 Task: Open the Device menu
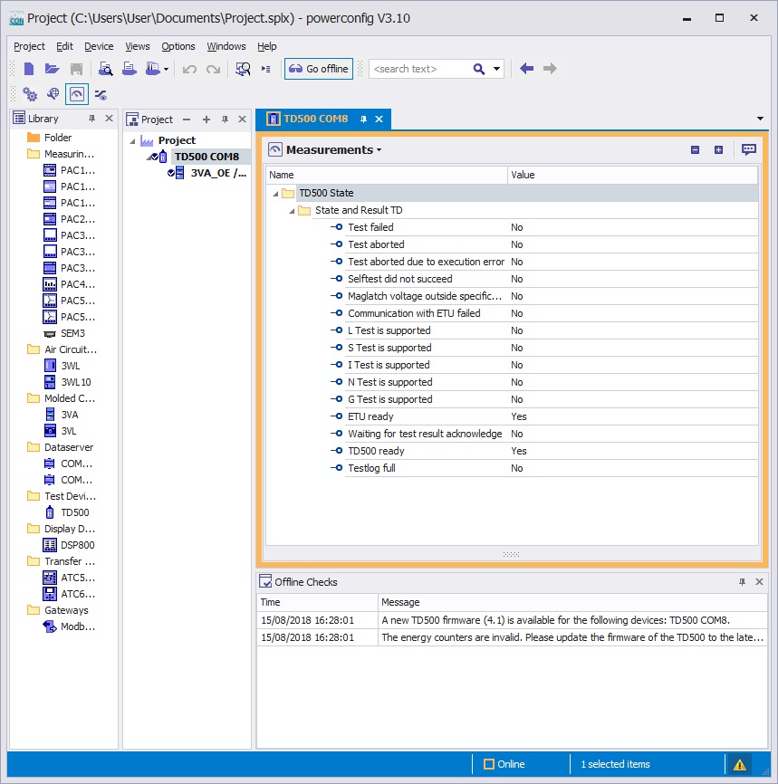point(99,46)
